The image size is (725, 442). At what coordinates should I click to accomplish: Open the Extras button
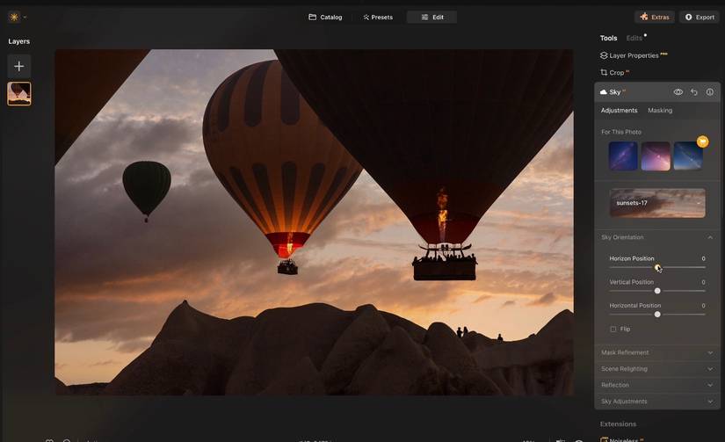(x=654, y=17)
